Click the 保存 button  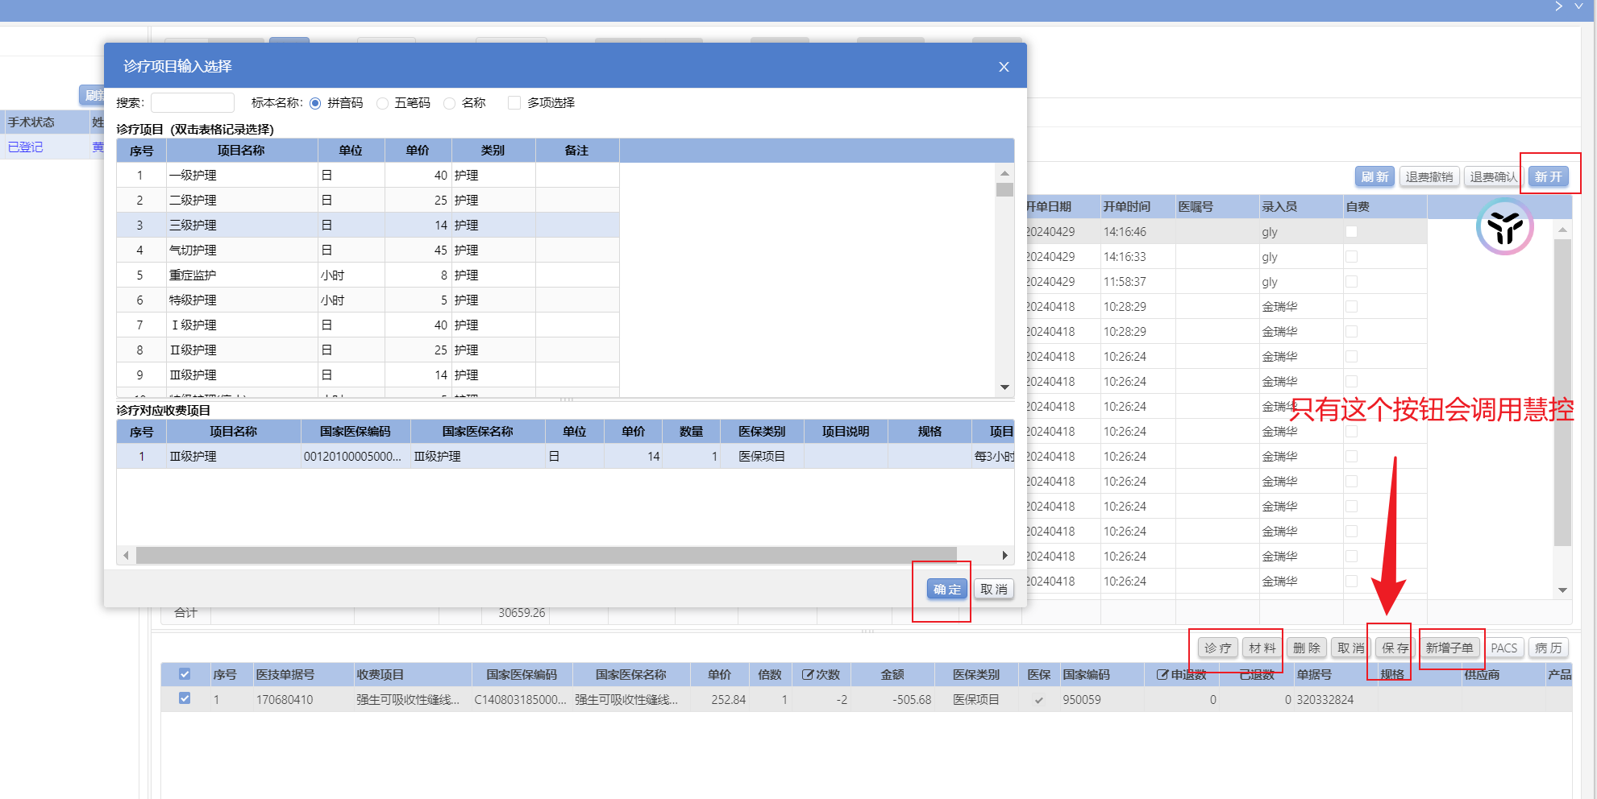pyautogui.click(x=1395, y=648)
